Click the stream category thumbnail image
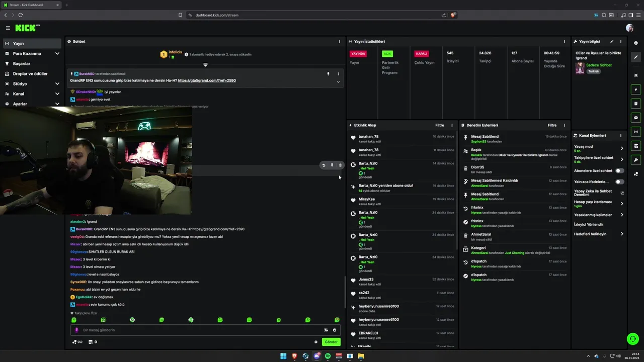Image resolution: width=644 pixels, height=362 pixels. tap(580, 68)
